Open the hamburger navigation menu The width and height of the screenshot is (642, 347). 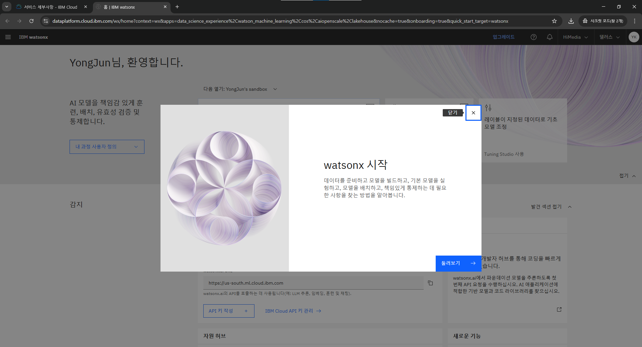click(x=8, y=37)
